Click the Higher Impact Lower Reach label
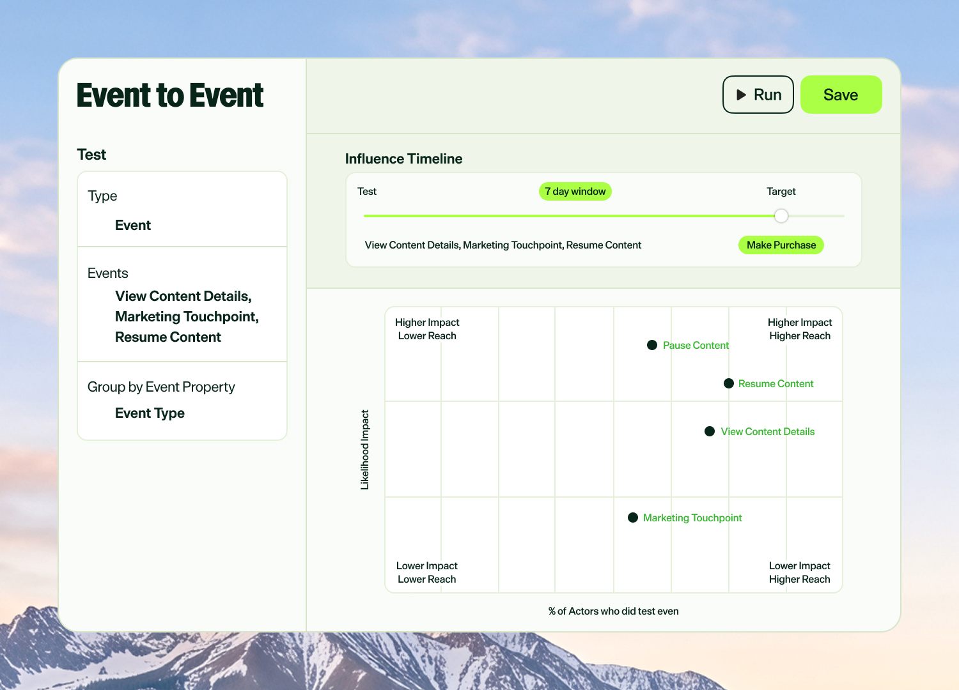This screenshot has width=959, height=690. [427, 329]
